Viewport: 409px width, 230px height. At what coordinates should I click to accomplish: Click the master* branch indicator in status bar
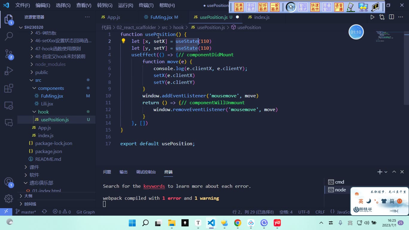[26, 212]
